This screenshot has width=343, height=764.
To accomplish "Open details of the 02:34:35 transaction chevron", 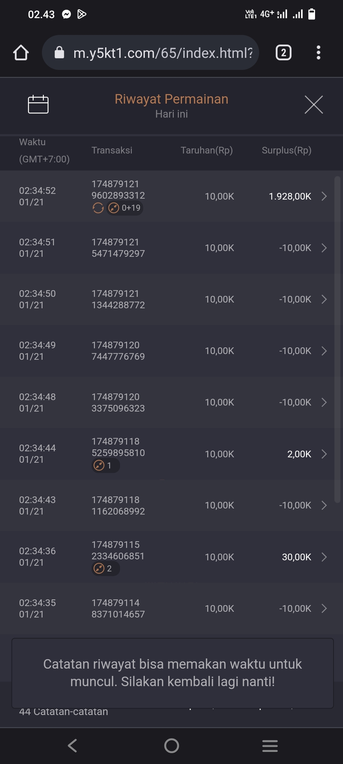I will (x=324, y=608).
